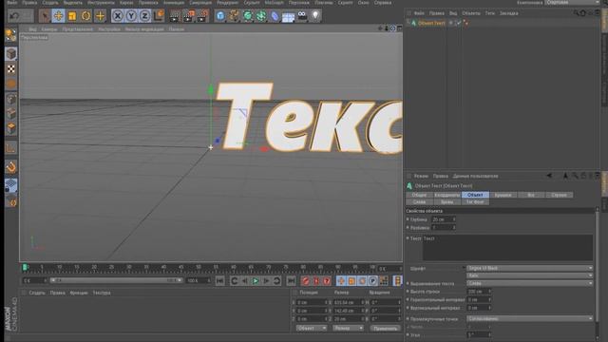This screenshot has width=608, height=342.
Task: Select the Model mode cube icon
Action: (10, 53)
